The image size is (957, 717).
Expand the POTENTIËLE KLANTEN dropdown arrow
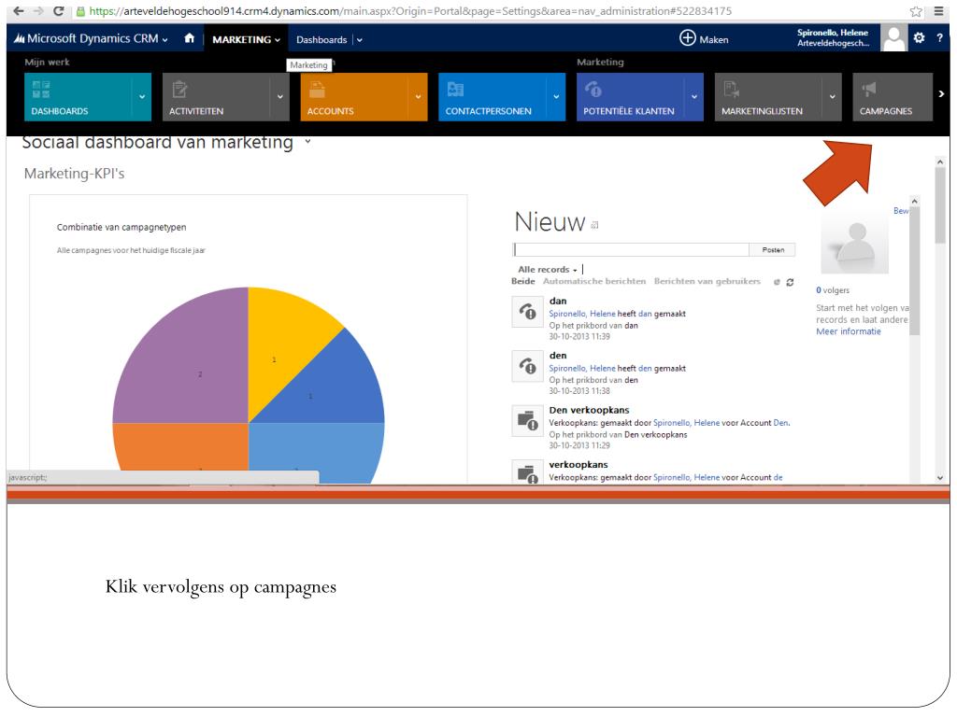pyautogui.click(x=694, y=97)
